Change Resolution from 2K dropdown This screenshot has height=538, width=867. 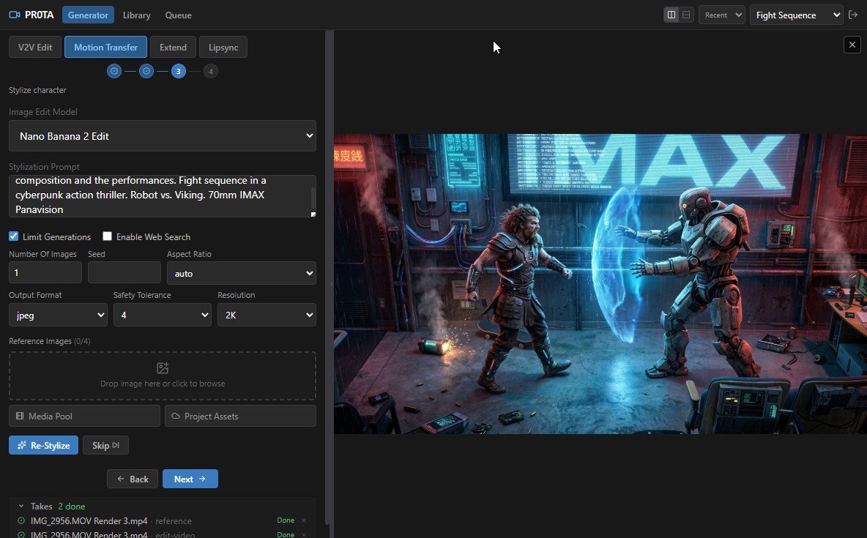click(x=267, y=315)
